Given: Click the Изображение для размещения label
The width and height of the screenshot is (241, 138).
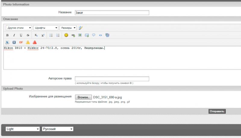Looking at the screenshot, I should tap(50, 97).
